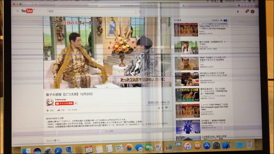Open title 日本映画 2016 - 最高の映画

(x=214, y=138)
